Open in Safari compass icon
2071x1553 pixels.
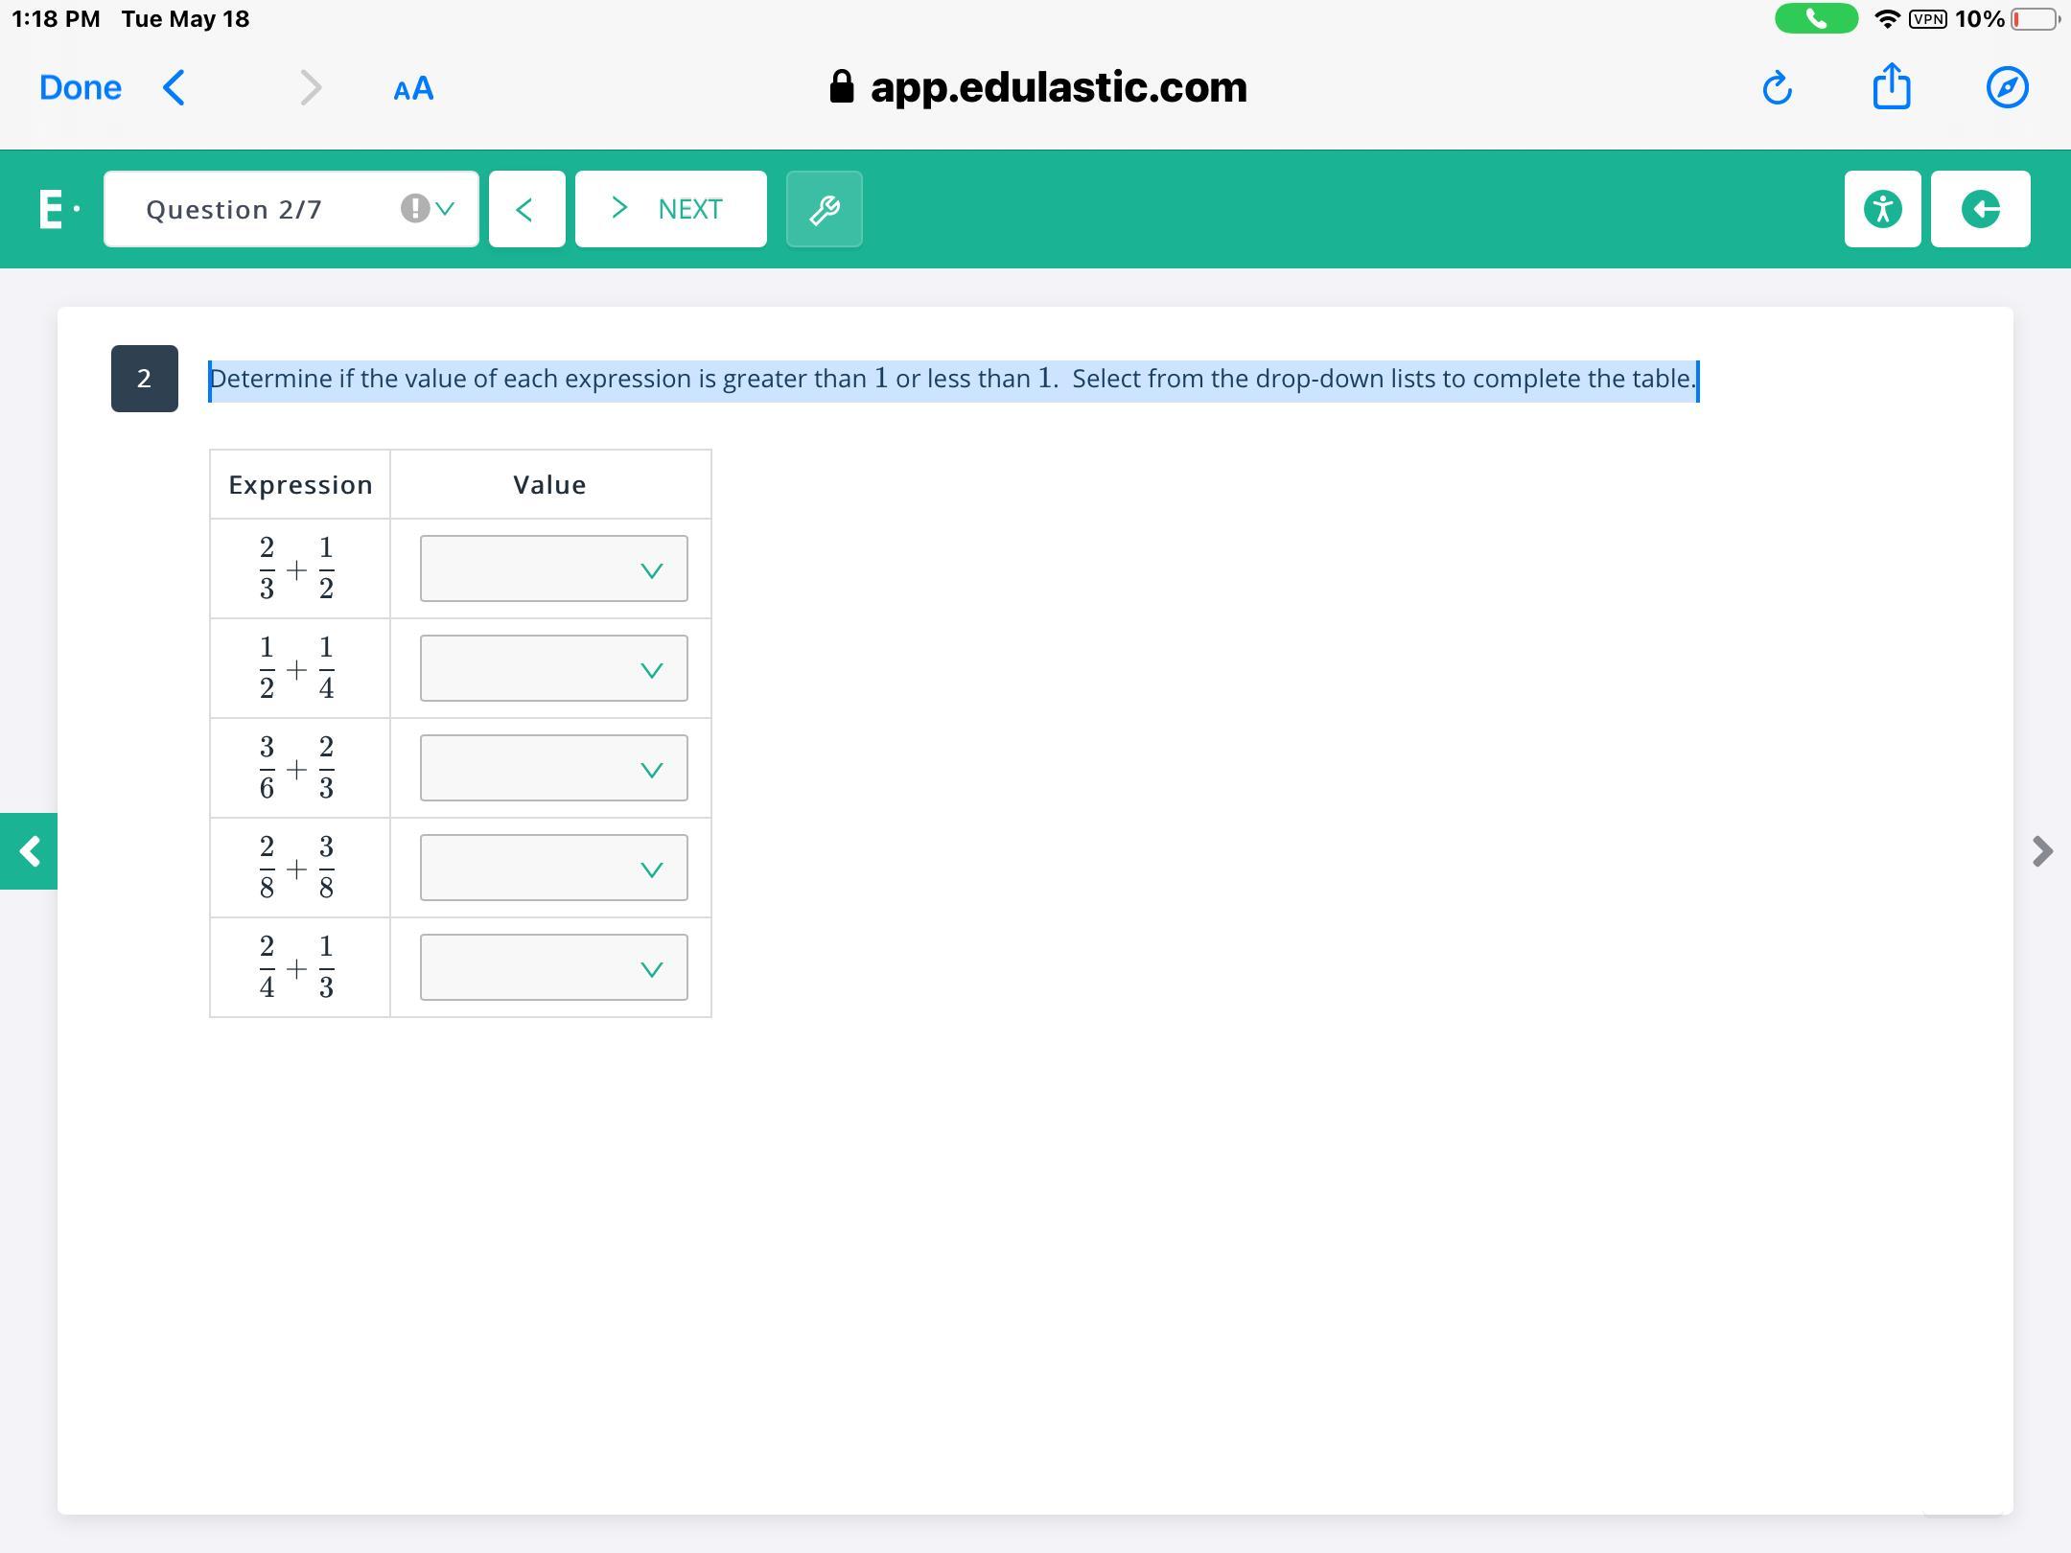click(x=2006, y=88)
